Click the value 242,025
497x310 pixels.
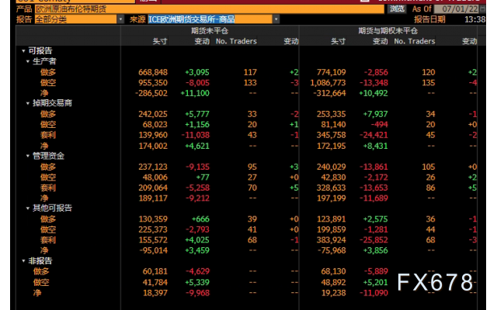pyautogui.click(x=153, y=114)
